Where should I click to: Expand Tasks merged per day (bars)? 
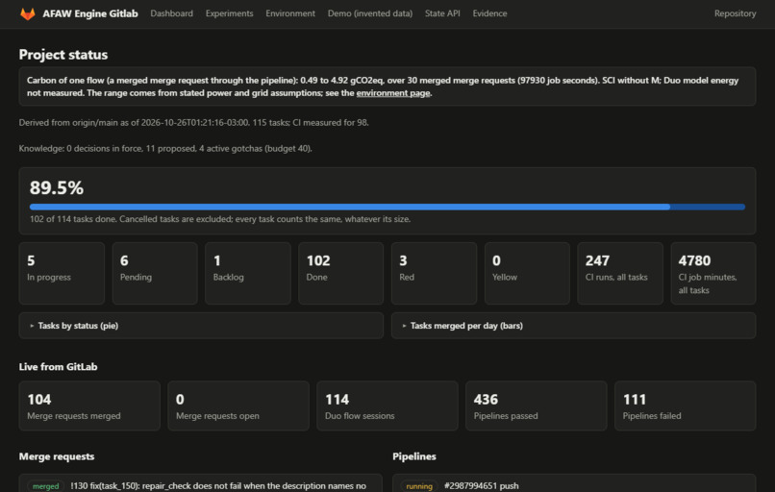coord(573,326)
